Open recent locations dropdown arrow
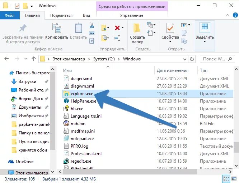The height and width of the screenshot is (183, 239). click(x=25, y=59)
